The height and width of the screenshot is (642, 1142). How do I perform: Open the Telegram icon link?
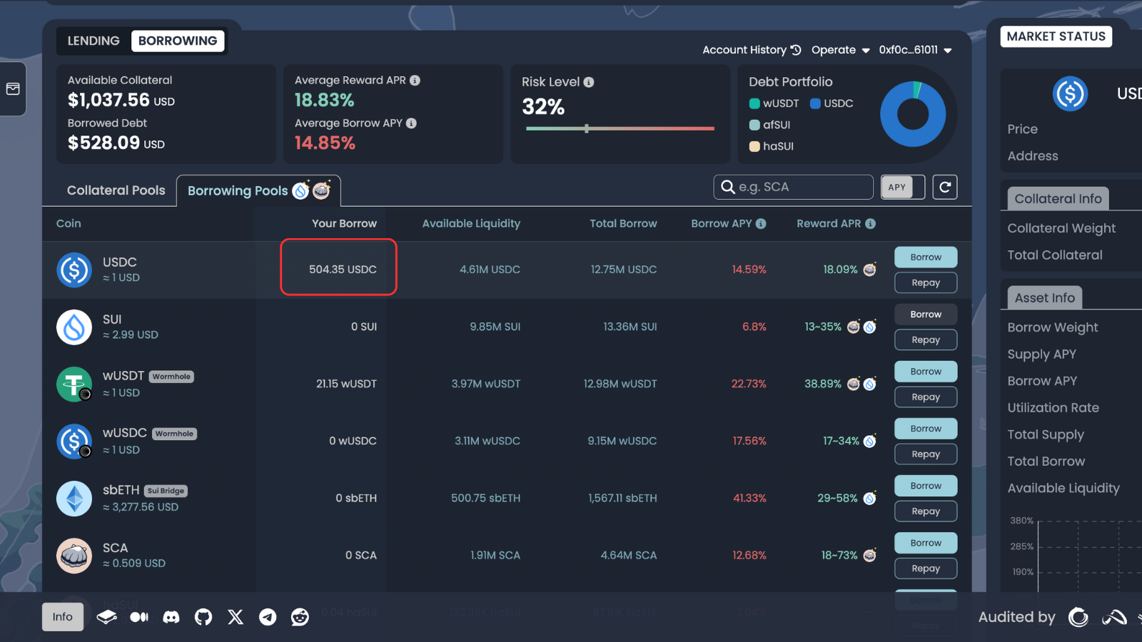[268, 617]
